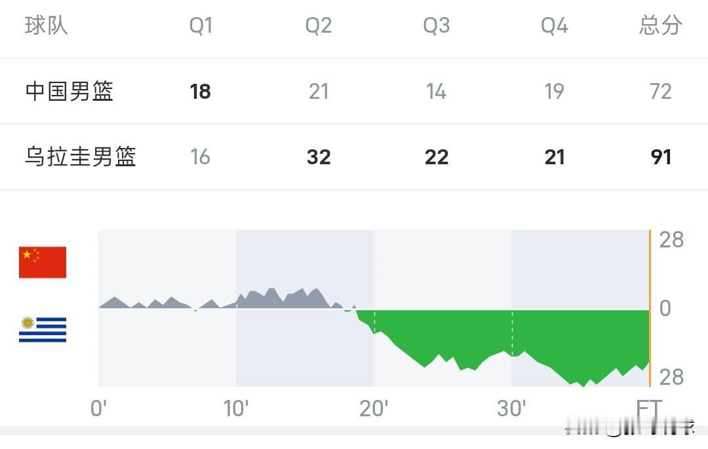Click Uruguay's Q2 score 32
This screenshot has height=449, width=708.
pos(319,157)
